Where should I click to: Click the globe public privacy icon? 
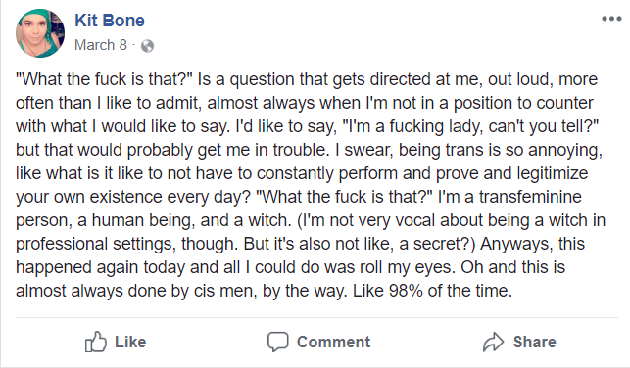pyautogui.click(x=147, y=46)
